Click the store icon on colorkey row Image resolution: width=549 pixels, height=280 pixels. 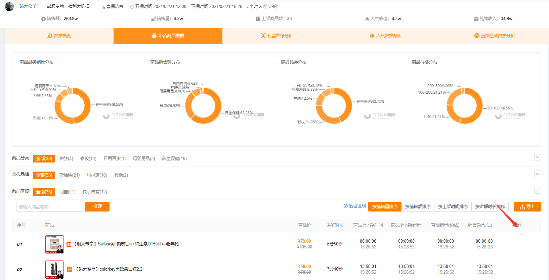[70, 269]
